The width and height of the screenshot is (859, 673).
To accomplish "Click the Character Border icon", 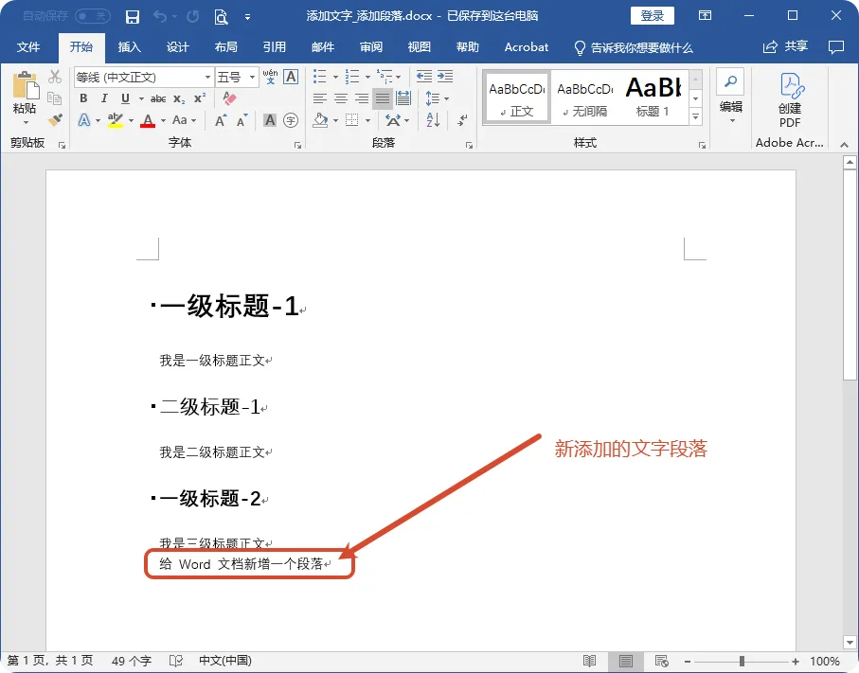I will (x=291, y=77).
